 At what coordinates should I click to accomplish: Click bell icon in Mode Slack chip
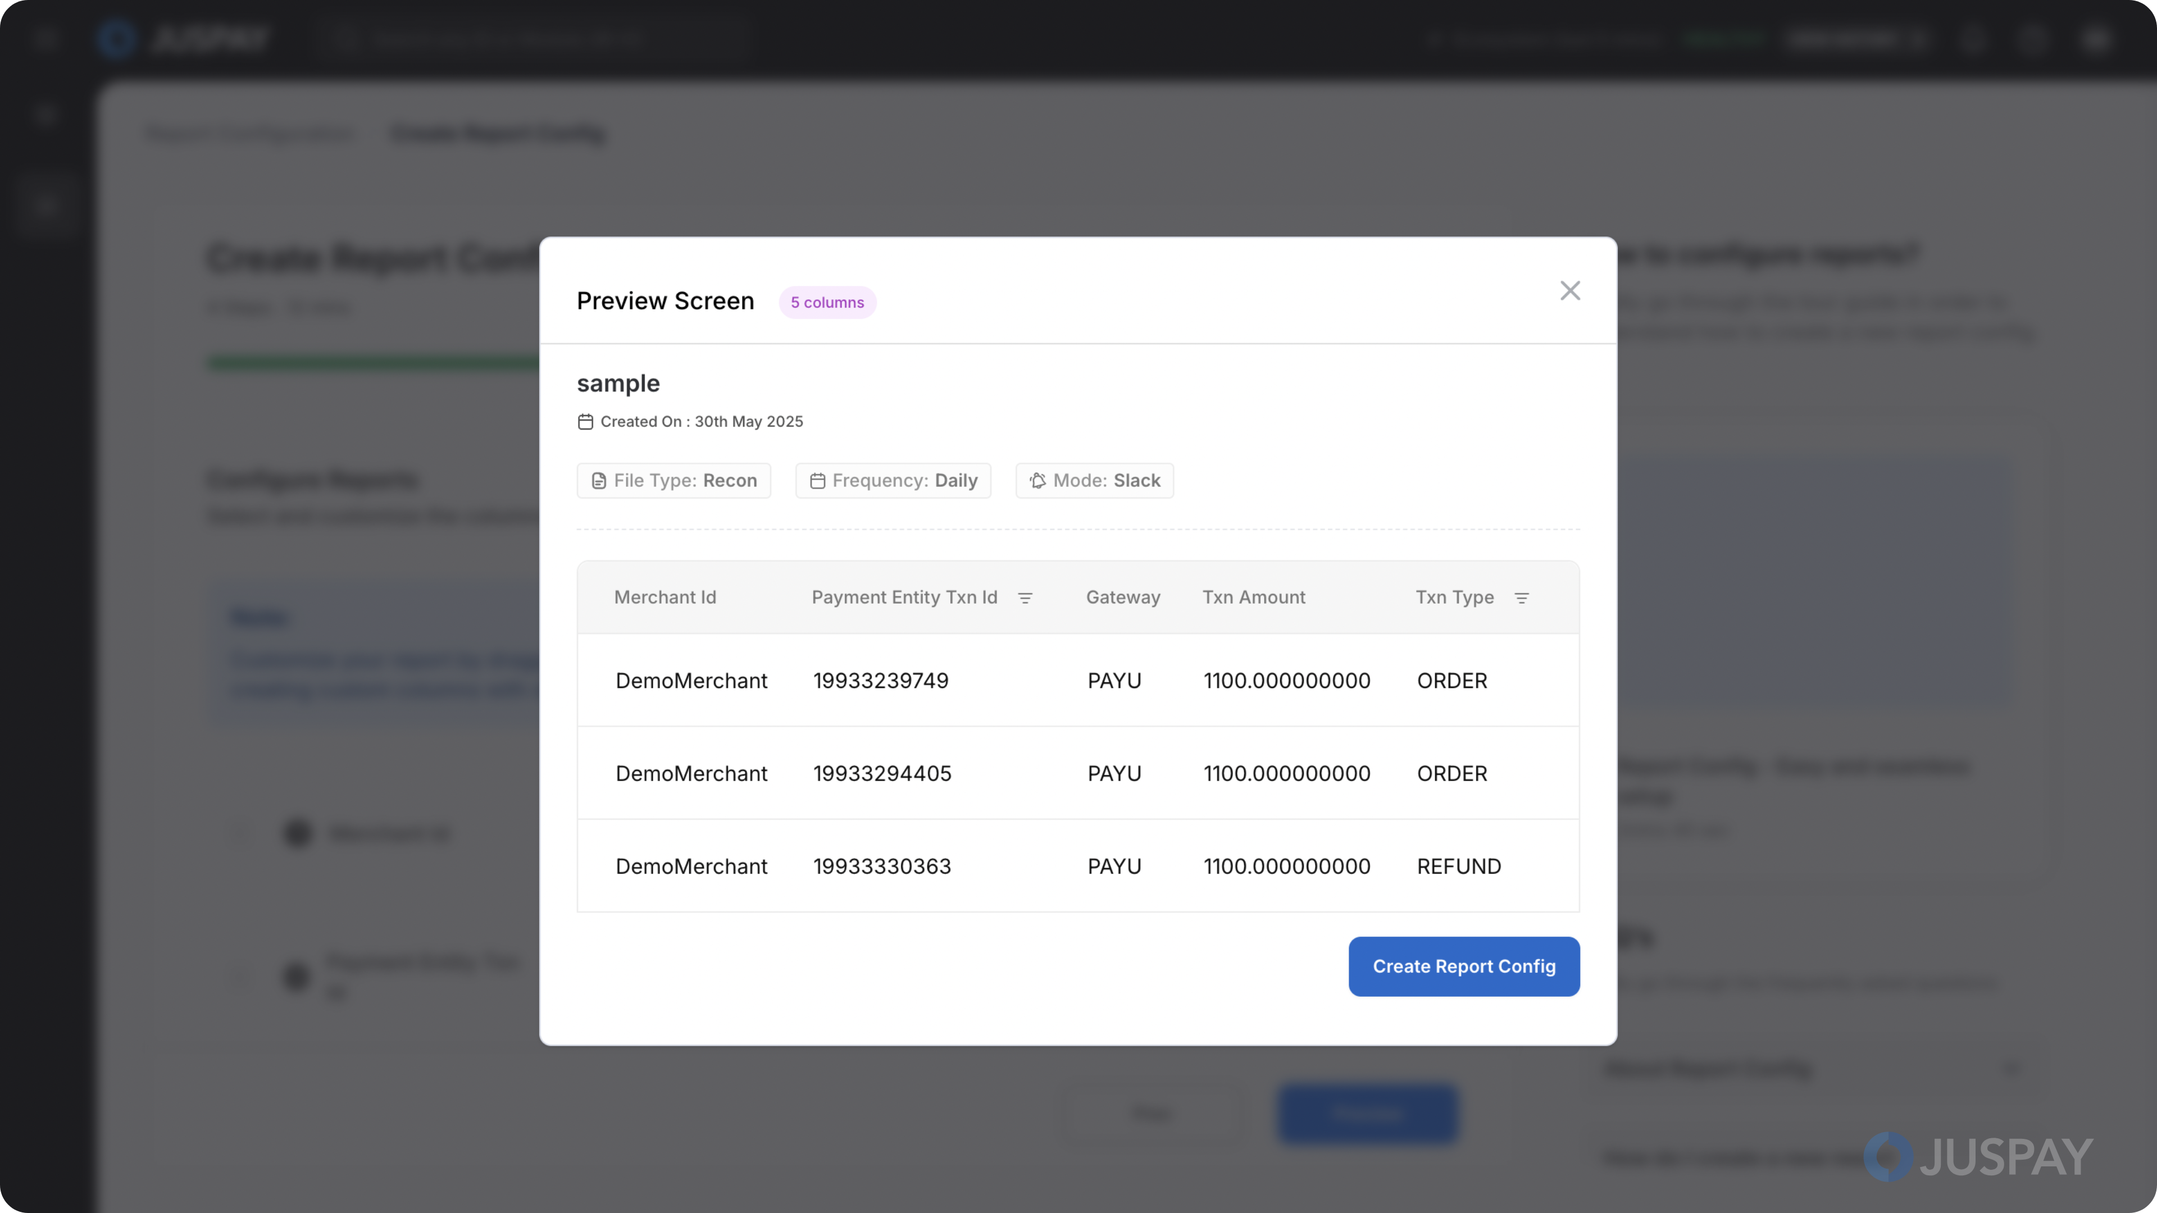pyautogui.click(x=1037, y=481)
